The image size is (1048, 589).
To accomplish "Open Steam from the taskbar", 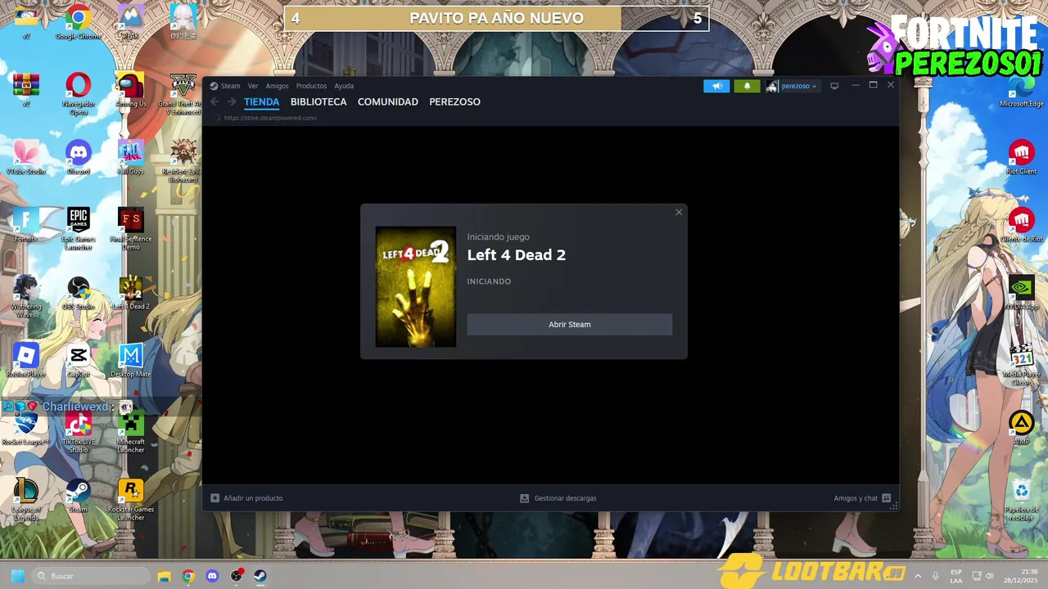I will [x=260, y=576].
